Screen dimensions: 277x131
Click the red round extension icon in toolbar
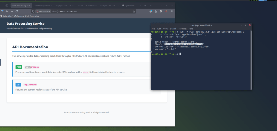point(166,11)
